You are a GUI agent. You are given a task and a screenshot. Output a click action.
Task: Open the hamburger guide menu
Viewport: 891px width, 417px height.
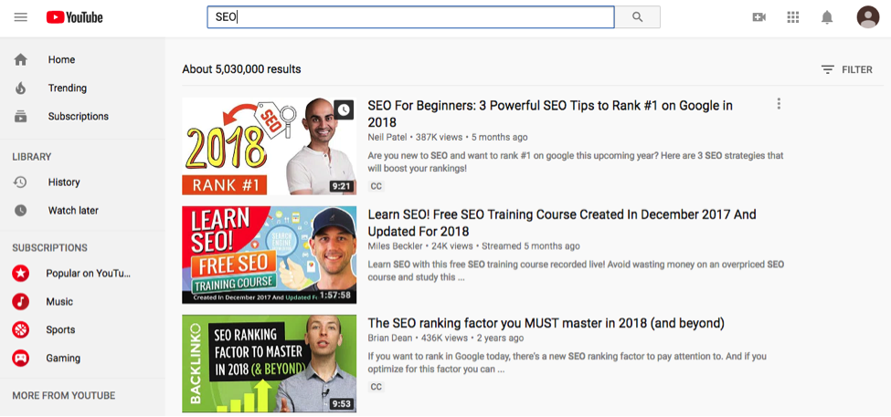(21, 17)
